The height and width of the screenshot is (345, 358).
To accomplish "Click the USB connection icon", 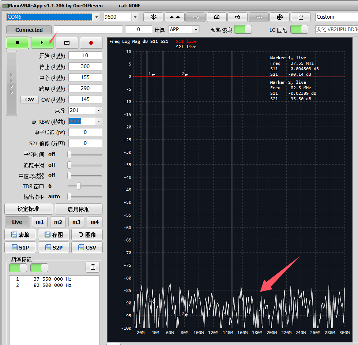I will (x=238, y=17).
